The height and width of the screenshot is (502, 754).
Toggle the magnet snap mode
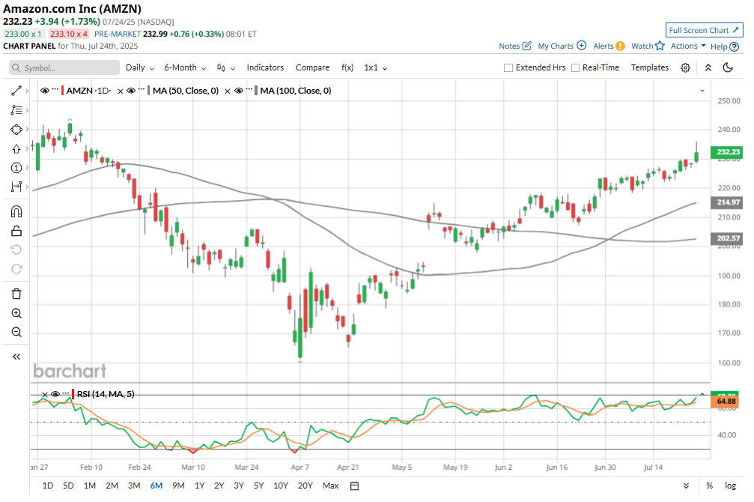(16, 212)
